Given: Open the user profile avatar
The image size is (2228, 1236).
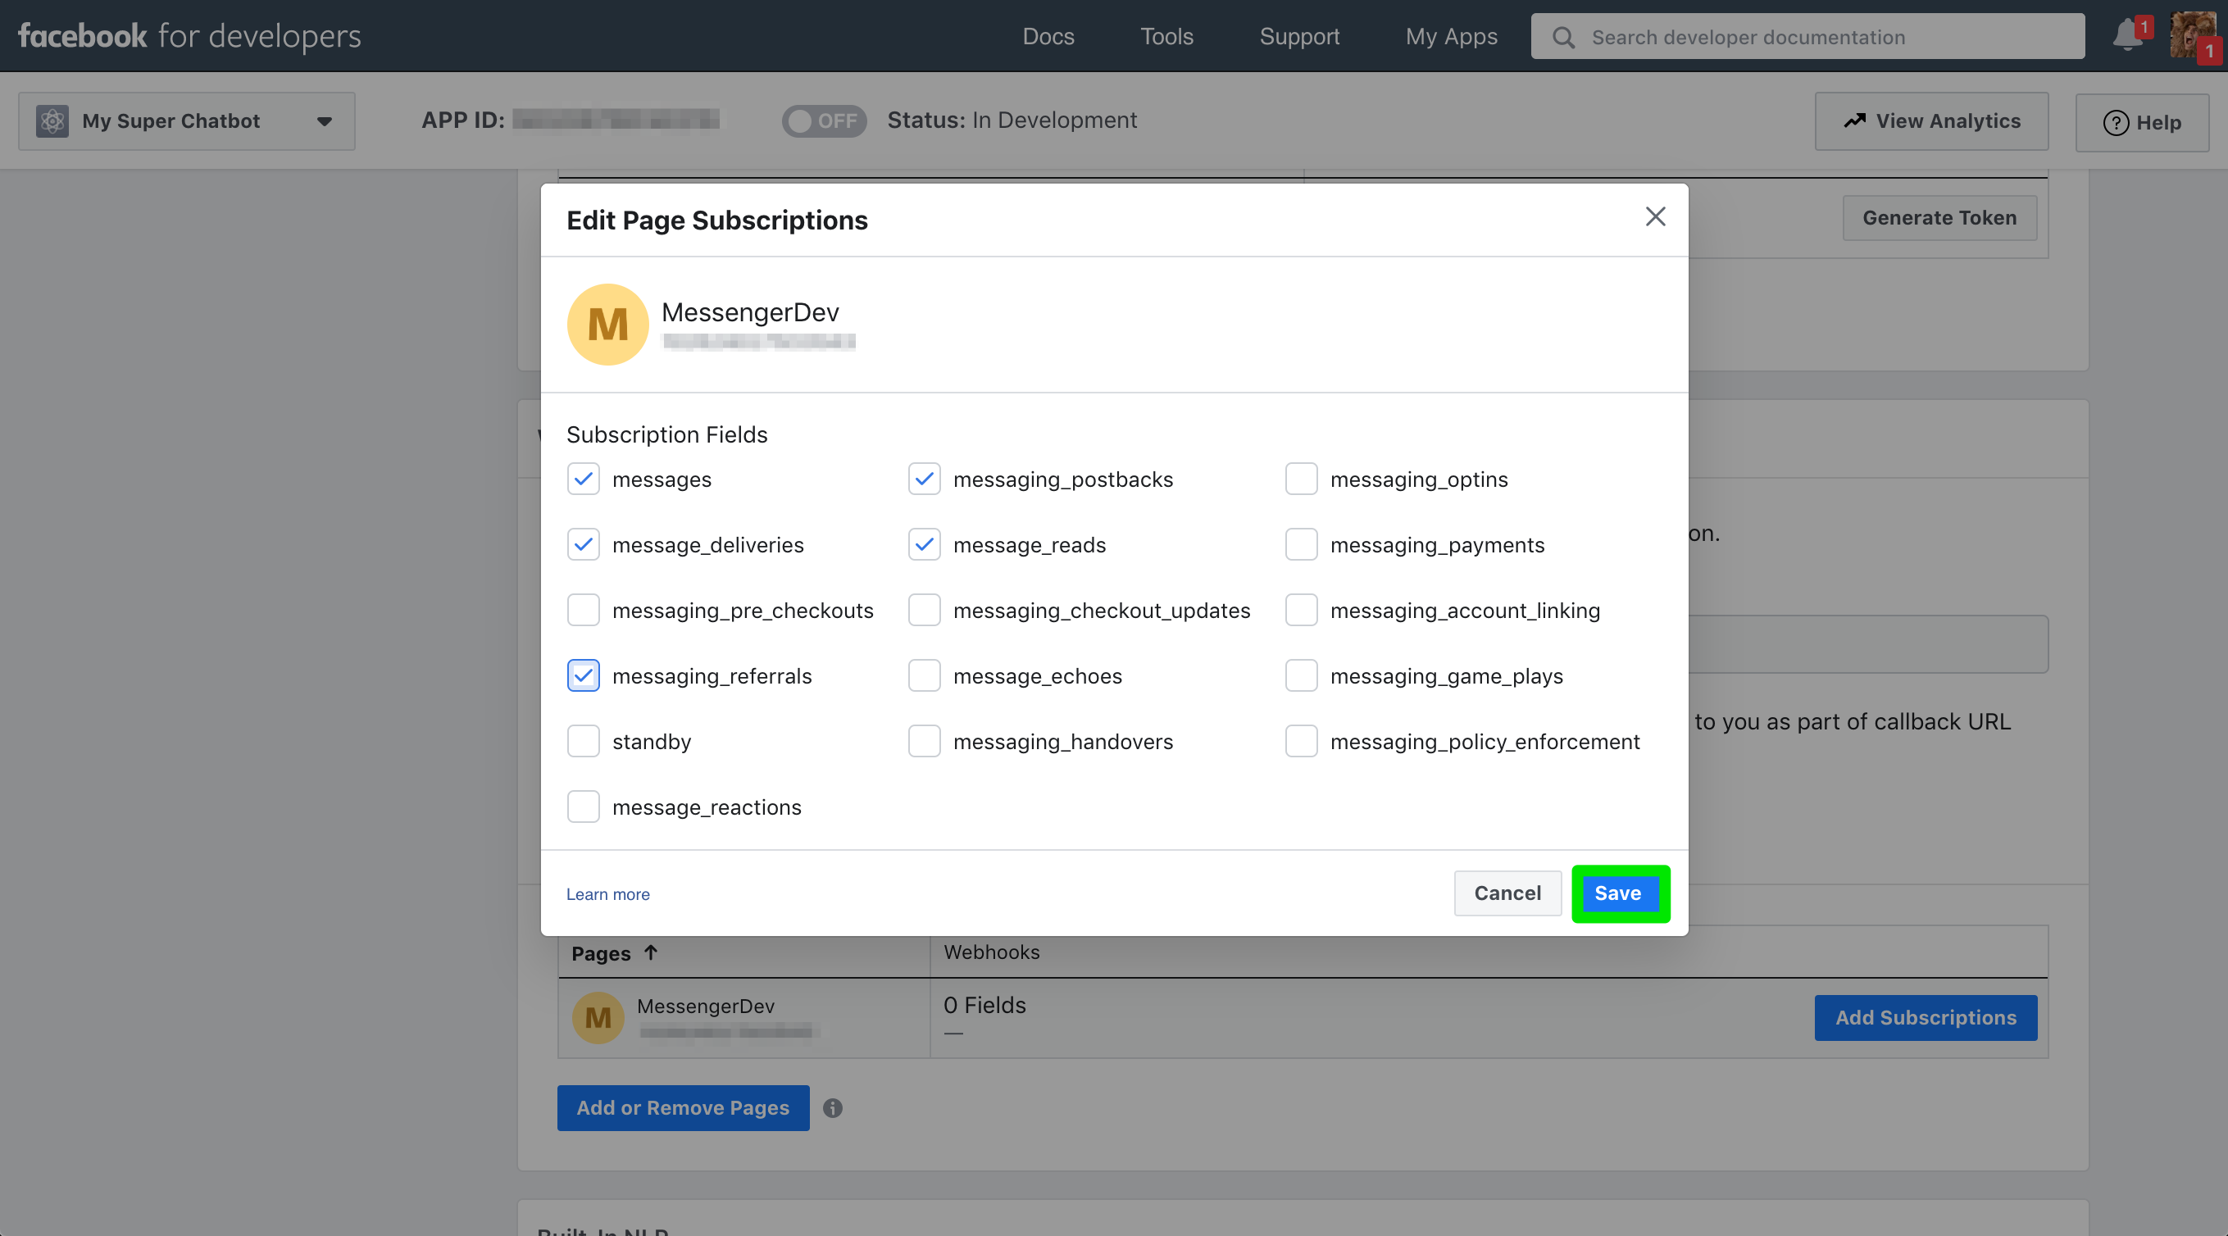Looking at the screenshot, I should click(x=2192, y=35).
